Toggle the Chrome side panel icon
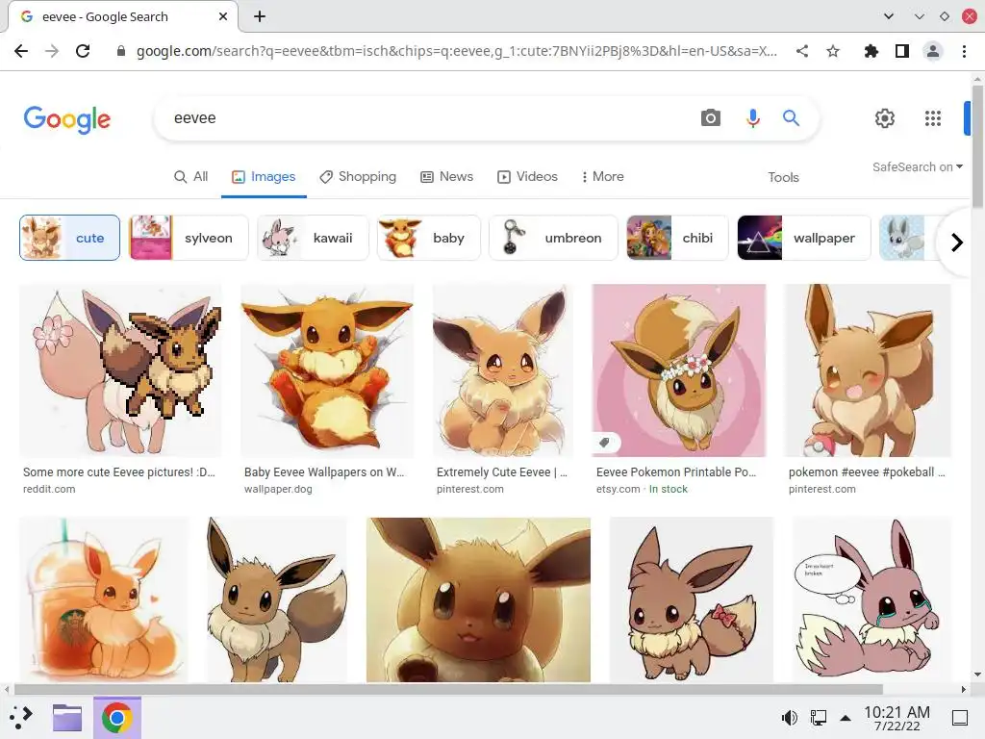The width and height of the screenshot is (985, 739). click(902, 51)
